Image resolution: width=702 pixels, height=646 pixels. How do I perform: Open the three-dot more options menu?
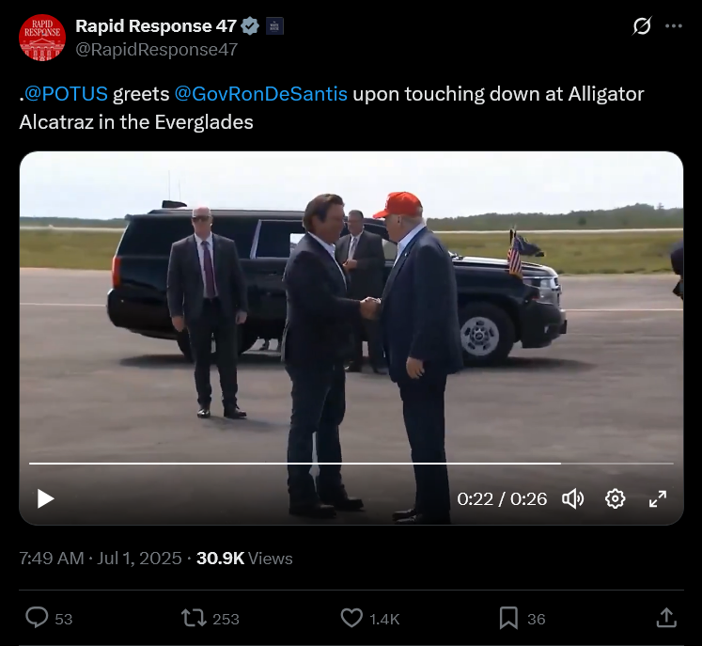(x=674, y=26)
